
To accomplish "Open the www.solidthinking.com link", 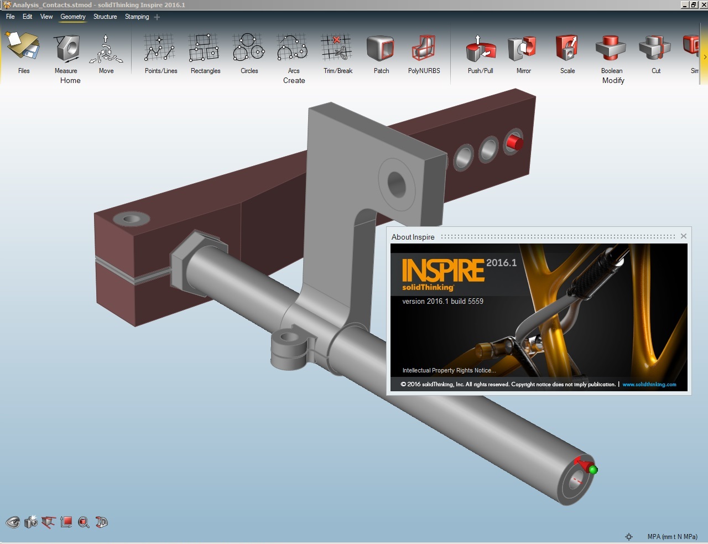I will click(x=649, y=384).
